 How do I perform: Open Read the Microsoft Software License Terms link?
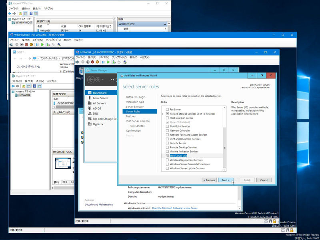tap(175, 208)
